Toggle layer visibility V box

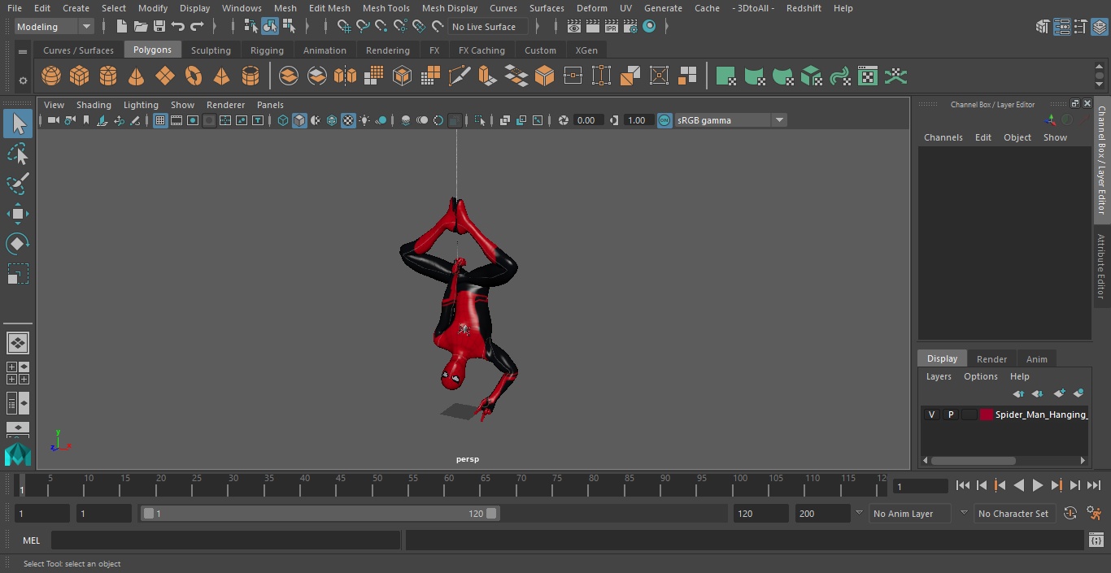pyautogui.click(x=931, y=415)
